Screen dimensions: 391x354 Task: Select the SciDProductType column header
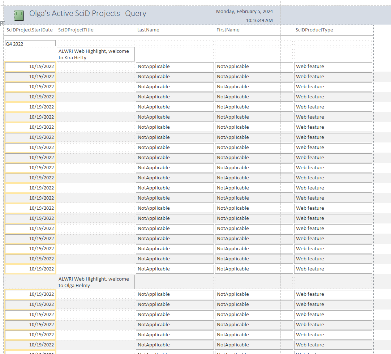click(314, 30)
